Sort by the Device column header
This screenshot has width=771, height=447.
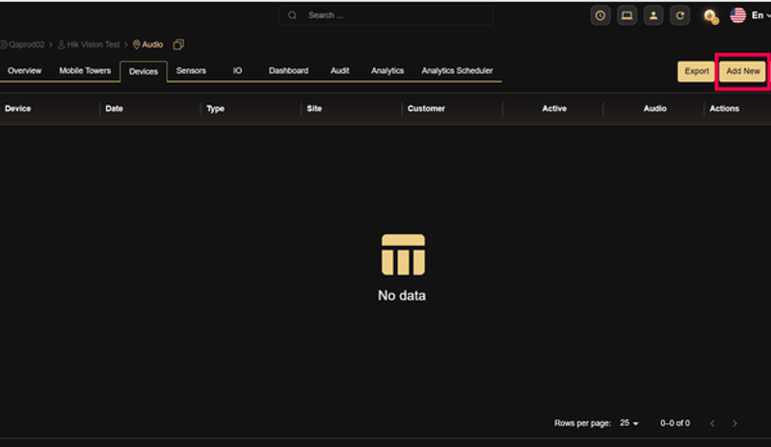[18, 109]
